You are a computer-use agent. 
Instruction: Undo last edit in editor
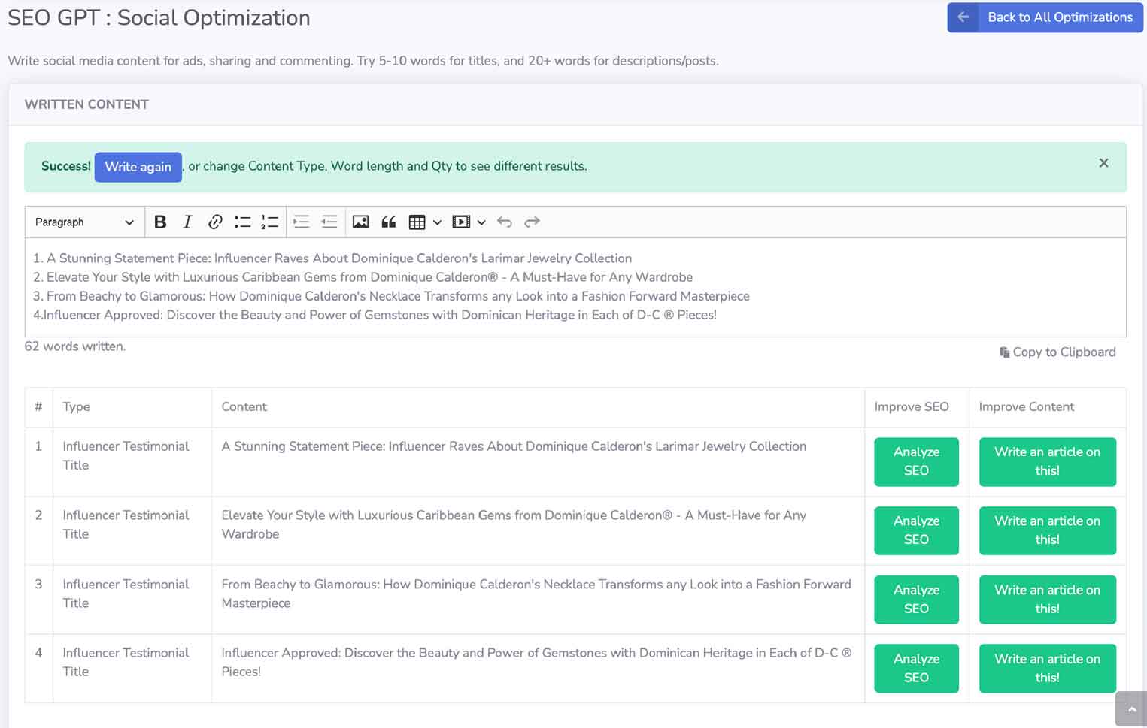505,222
